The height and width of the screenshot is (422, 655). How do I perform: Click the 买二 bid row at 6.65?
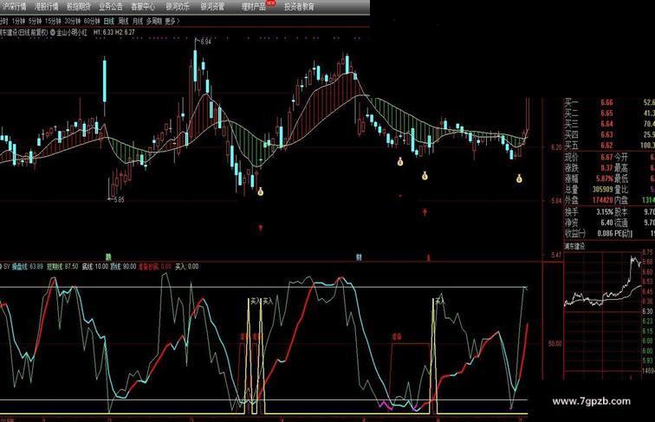(x=609, y=114)
